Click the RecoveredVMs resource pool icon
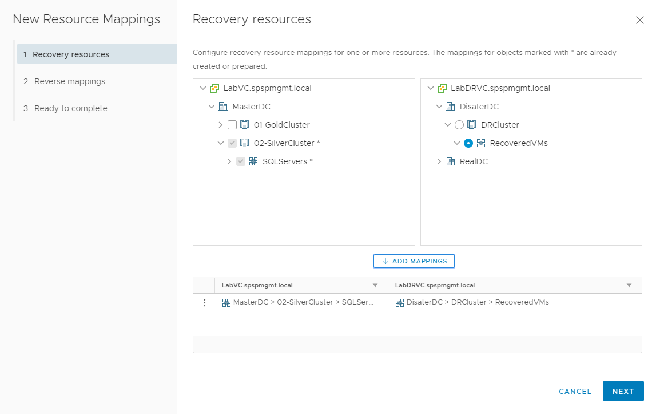 [x=481, y=143]
